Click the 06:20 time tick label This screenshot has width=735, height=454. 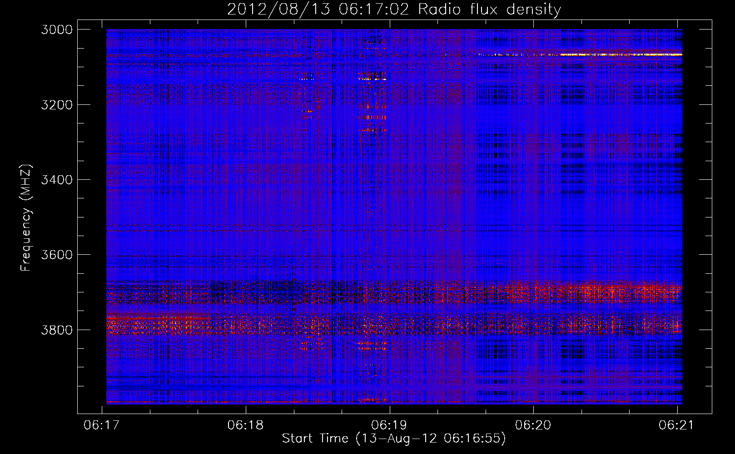pyautogui.click(x=533, y=425)
